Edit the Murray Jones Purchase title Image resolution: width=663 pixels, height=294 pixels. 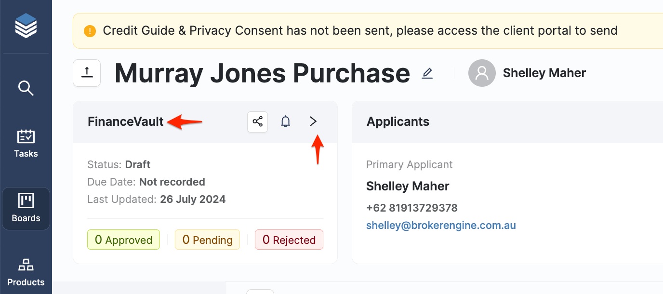pyautogui.click(x=427, y=73)
